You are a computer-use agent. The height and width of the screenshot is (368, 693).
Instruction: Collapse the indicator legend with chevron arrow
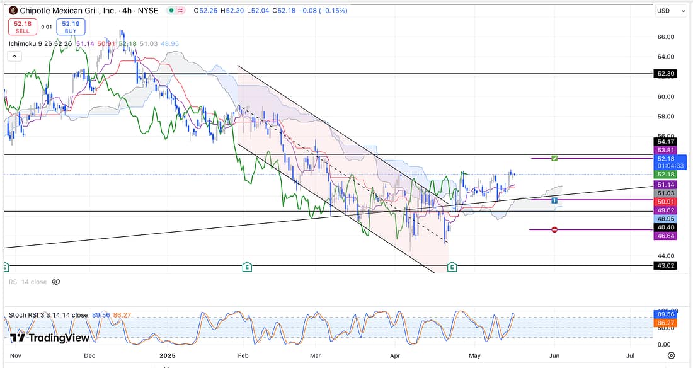coord(14,56)
